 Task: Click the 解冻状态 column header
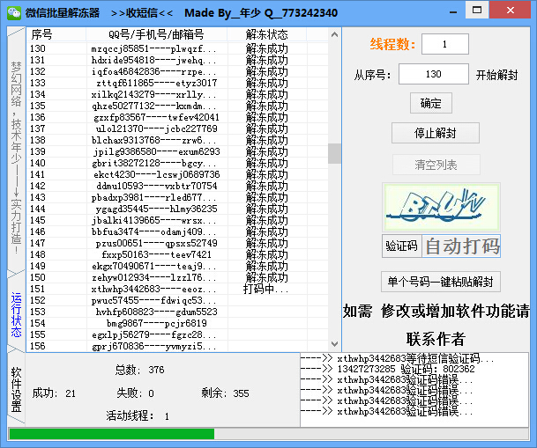coord(266,34)
